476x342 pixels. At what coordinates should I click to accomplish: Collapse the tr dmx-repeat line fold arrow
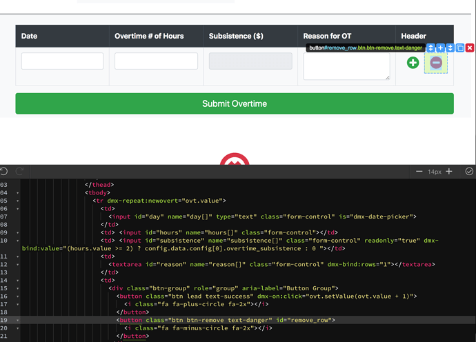18,201
